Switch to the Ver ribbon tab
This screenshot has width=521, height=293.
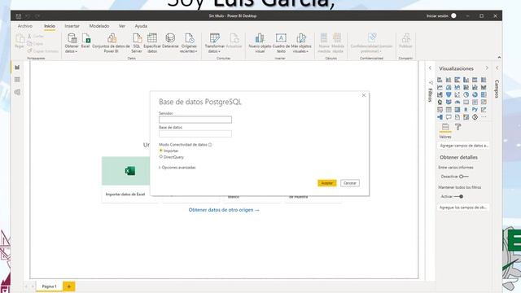click(x=122, y=26)
